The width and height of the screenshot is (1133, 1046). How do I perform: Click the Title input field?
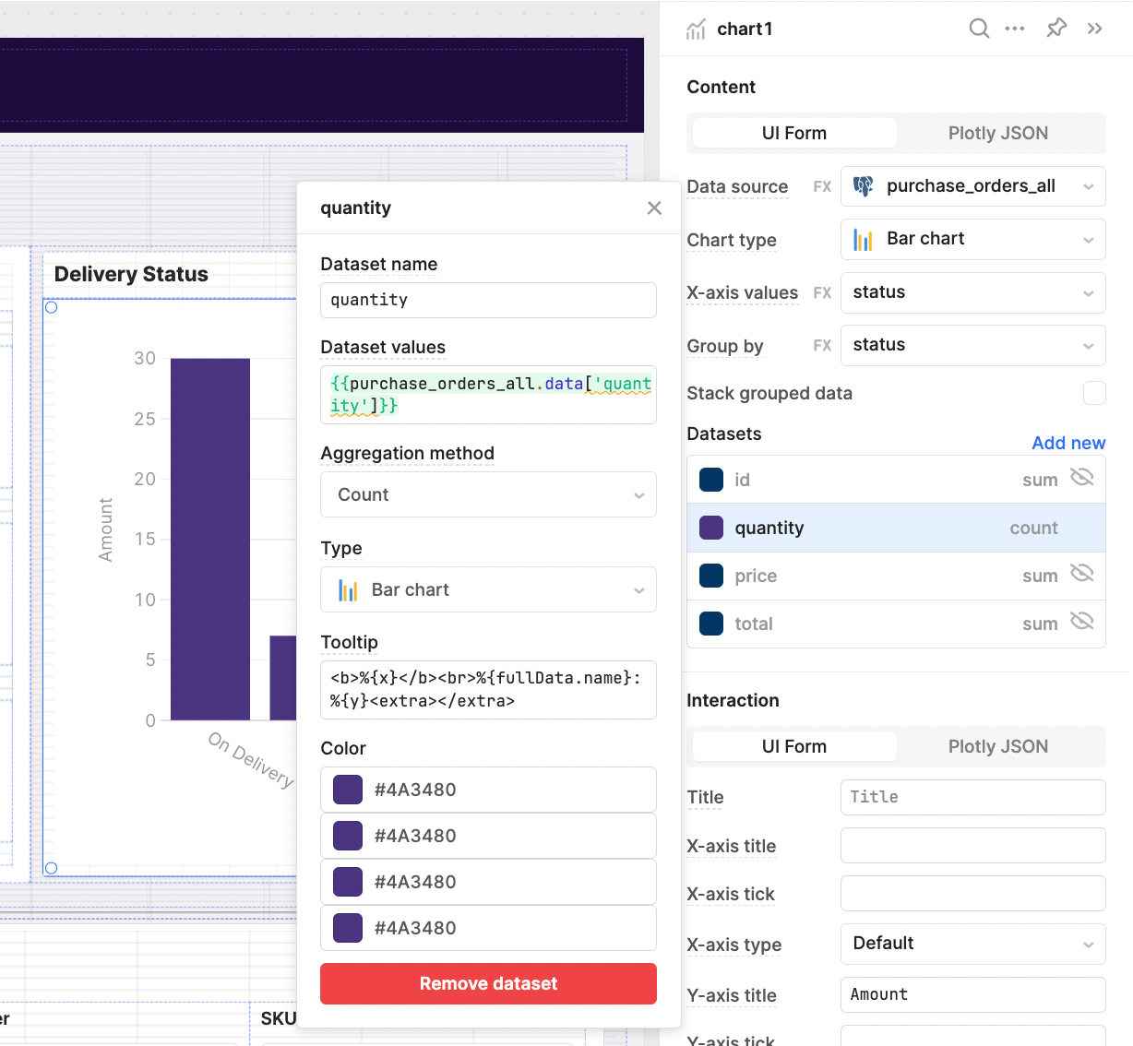972,797
